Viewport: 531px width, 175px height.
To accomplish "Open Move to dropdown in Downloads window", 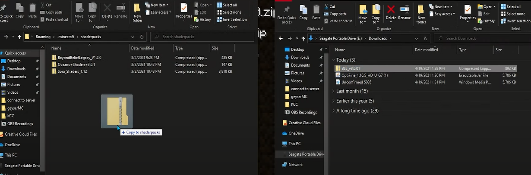I will [363, 14].
